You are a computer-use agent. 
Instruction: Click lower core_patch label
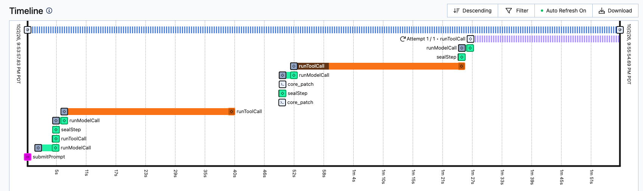pos(300,102)
